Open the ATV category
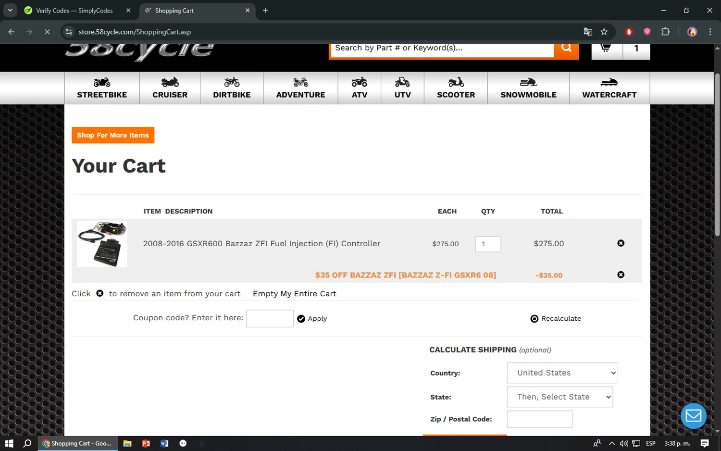Image resolution: width=721 pixels, height=451 pixels. [x=360, y=88]
